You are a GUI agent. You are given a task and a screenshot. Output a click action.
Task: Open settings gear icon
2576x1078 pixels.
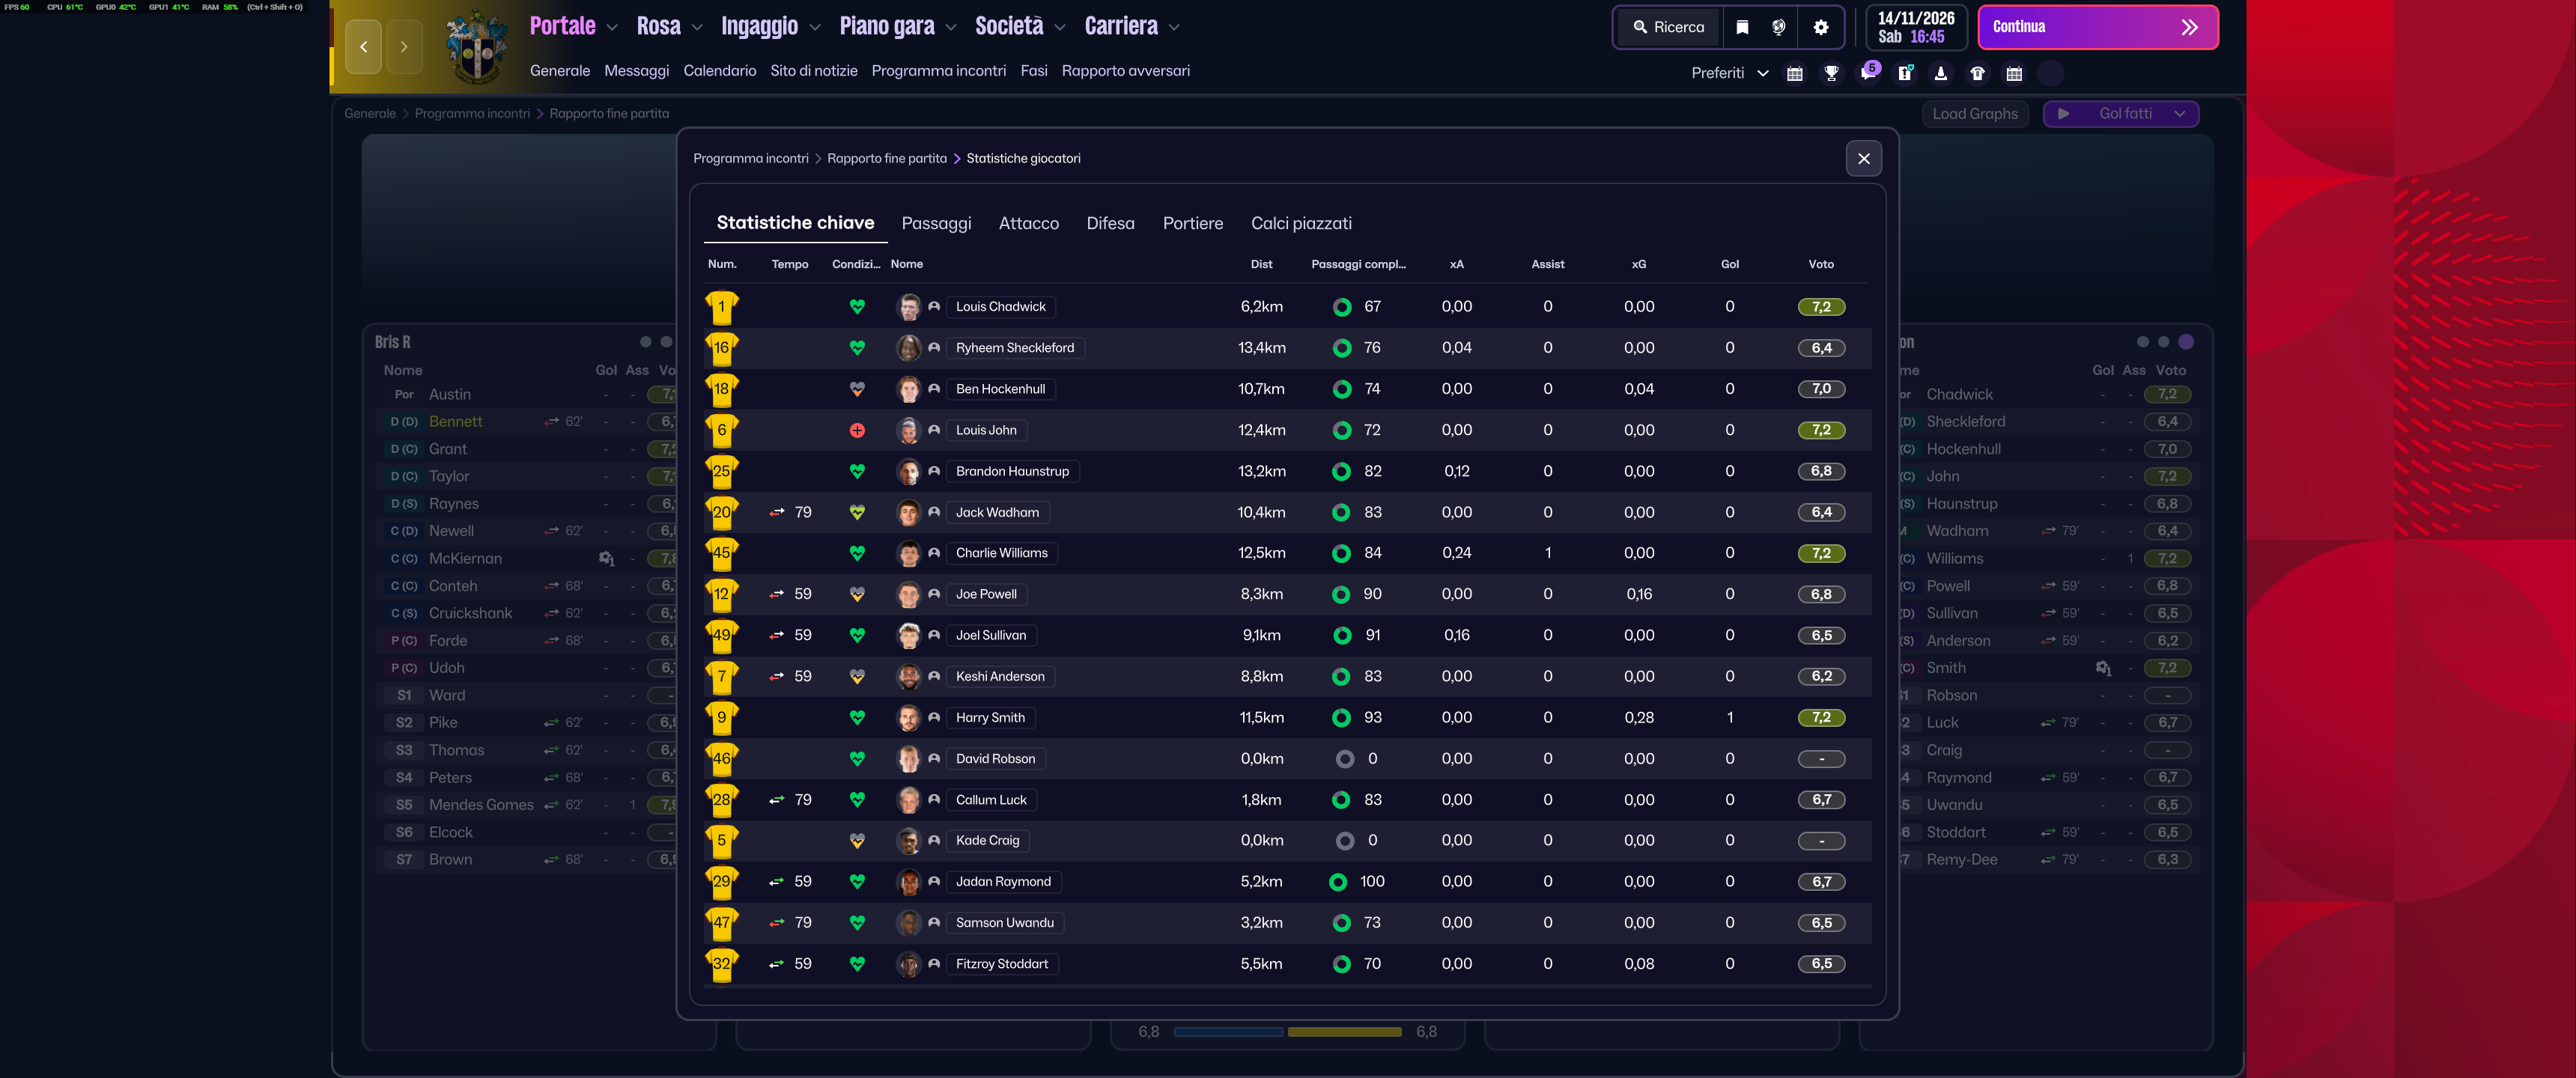coord(1821,27)
